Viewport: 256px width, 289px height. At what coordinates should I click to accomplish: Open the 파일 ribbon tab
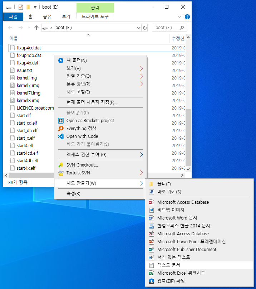pyautogui.click(x=13, y=16)
